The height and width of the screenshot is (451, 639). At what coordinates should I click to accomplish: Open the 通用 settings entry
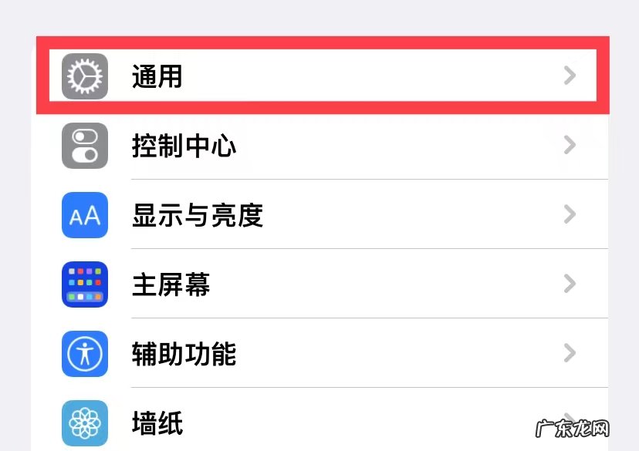(309, 75)
